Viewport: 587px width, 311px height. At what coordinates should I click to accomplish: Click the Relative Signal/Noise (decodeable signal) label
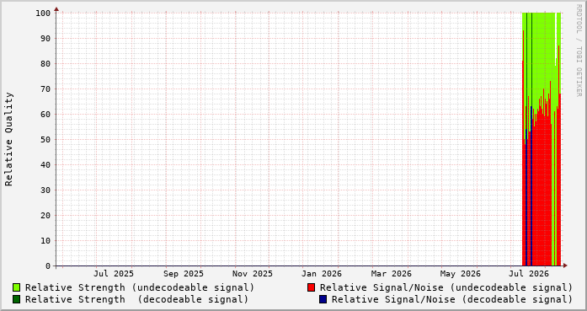pyautogui.click(x=452, y=300)
